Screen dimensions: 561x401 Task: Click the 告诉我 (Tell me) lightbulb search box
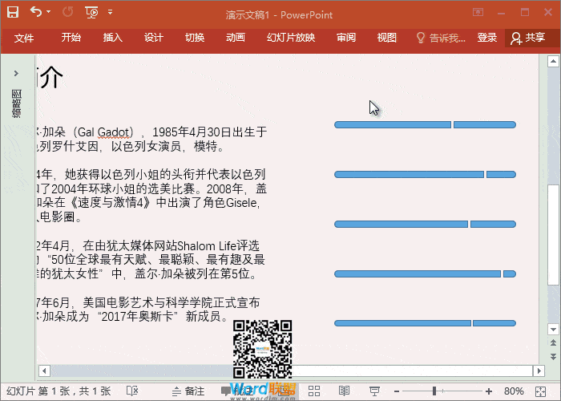[440, 38]
